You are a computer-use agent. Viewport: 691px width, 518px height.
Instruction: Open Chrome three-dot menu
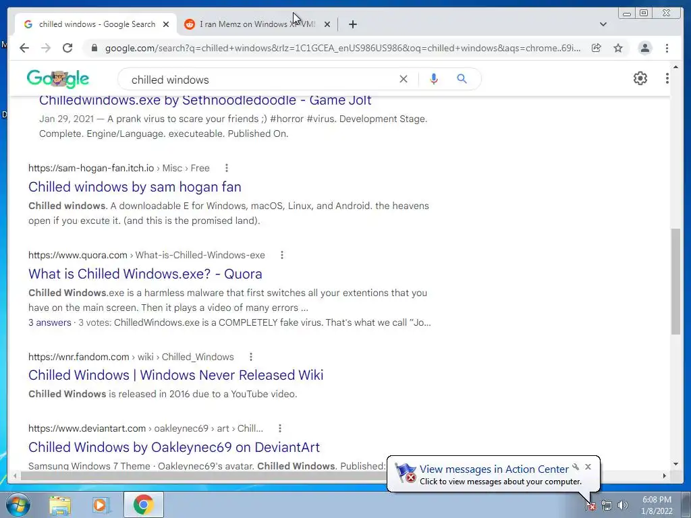tap(667, 48)
